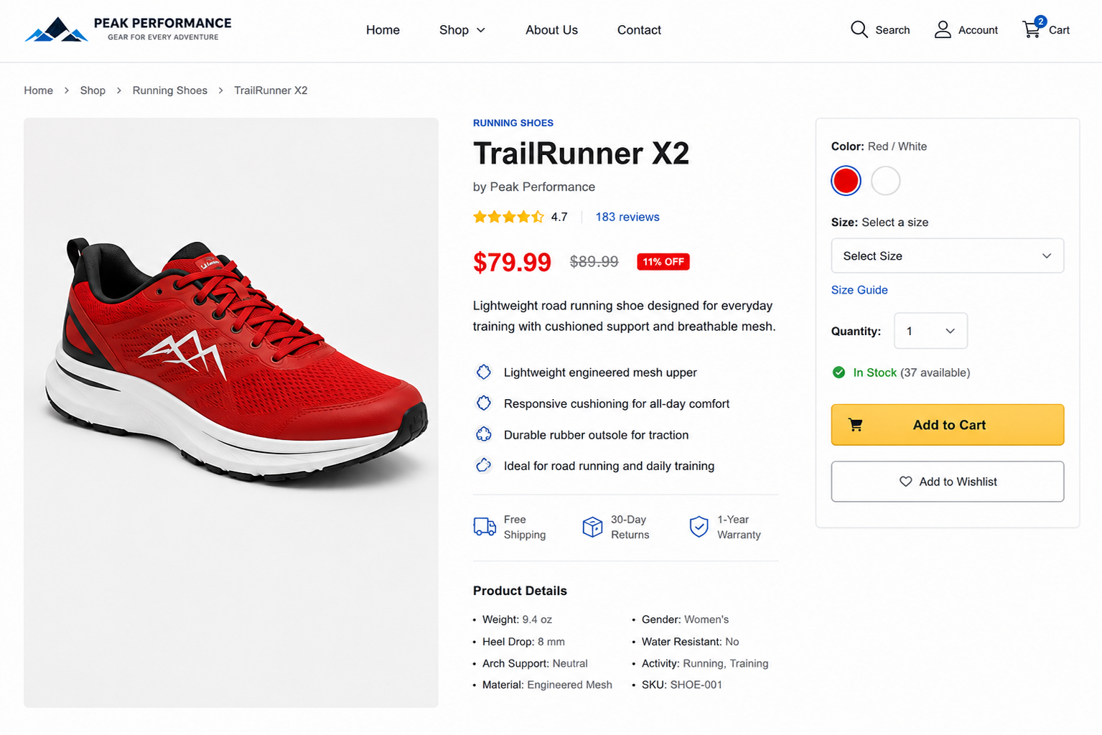Click the 30-Day Returns box icon
The height and width of the screenshot is (735, 1102).
point(592,527)
